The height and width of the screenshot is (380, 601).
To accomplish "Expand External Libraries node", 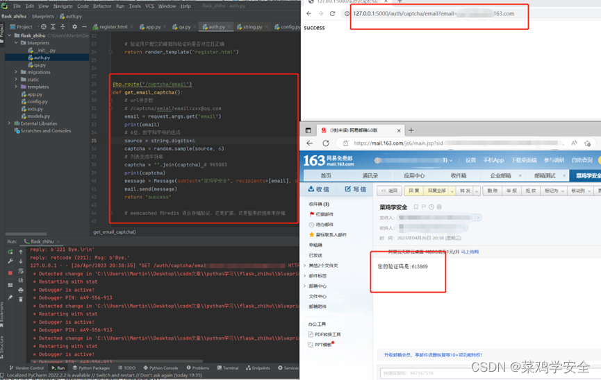I will (x=10, y=123).
